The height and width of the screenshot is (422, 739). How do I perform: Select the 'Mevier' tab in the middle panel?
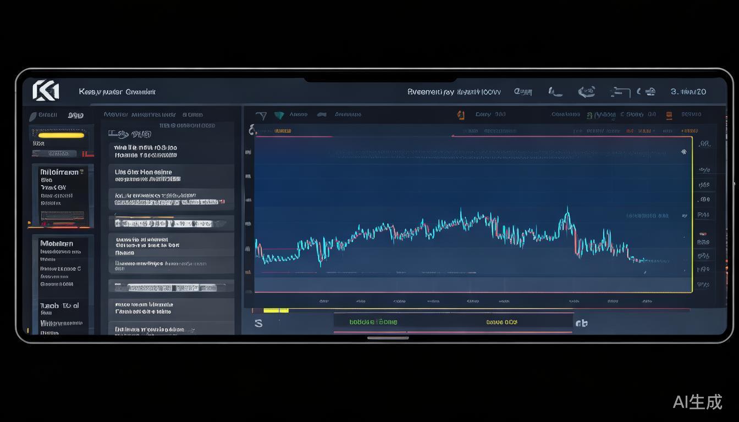115,115
